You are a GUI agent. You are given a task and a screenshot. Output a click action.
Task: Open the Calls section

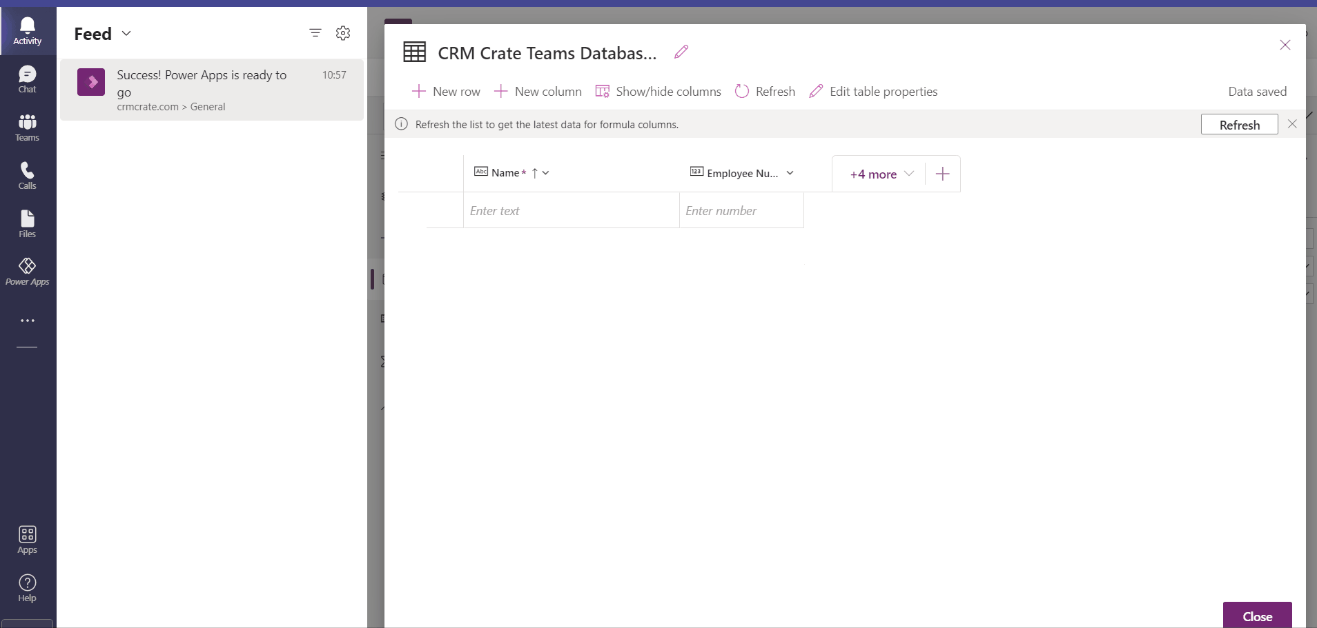tap(27, 174)
